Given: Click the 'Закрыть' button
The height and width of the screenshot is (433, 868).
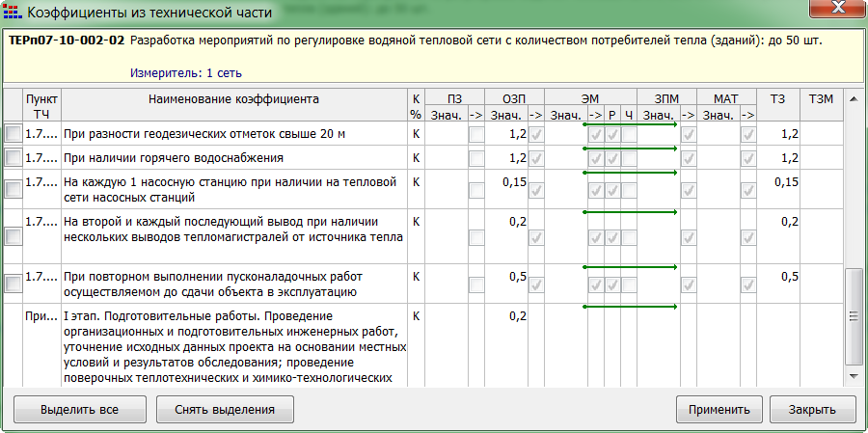Looking at the screenshot, I should [812, 410].
